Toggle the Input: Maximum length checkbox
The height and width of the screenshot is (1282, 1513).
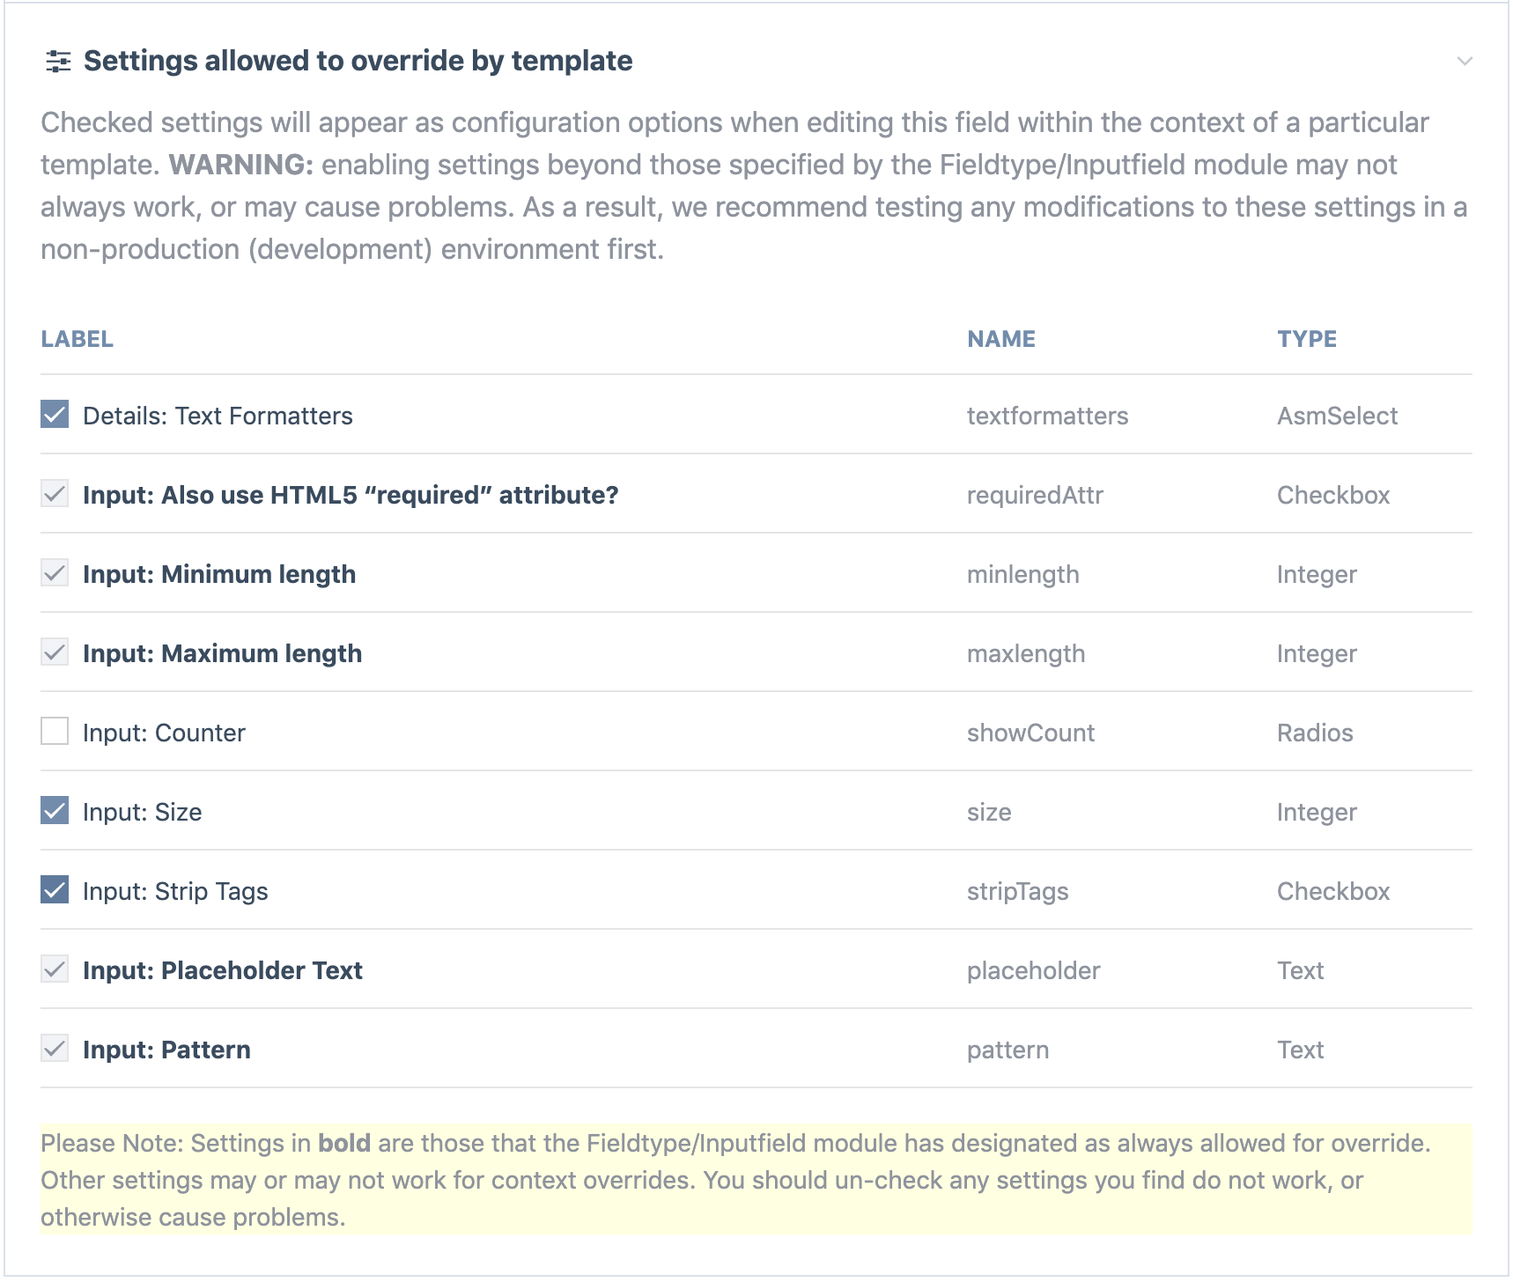[55, 652]
